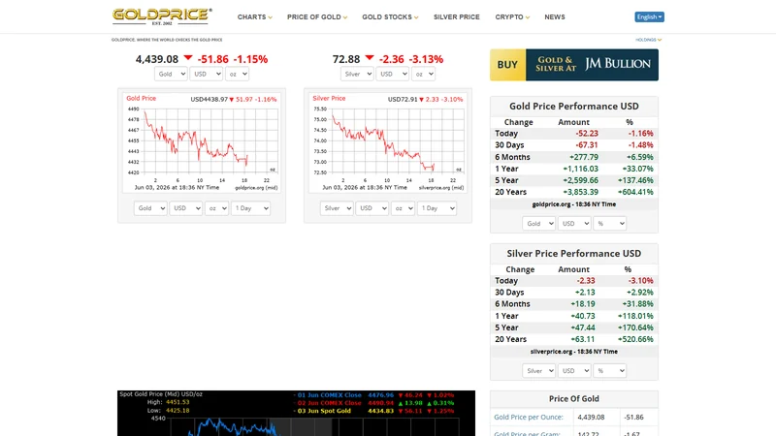Click gold 20 Years percentage +604.41%

pos(635,192)
